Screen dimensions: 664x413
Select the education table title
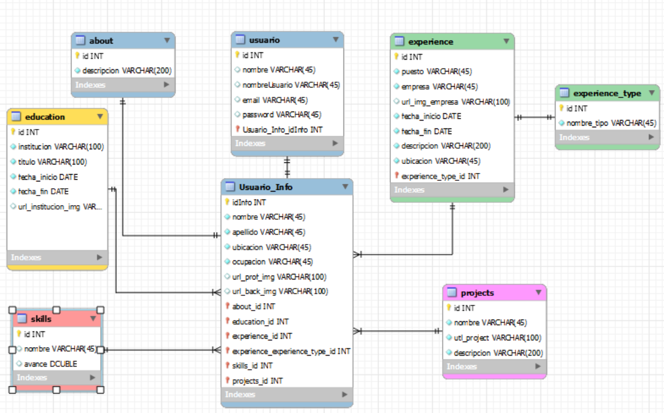click(41, 117)
